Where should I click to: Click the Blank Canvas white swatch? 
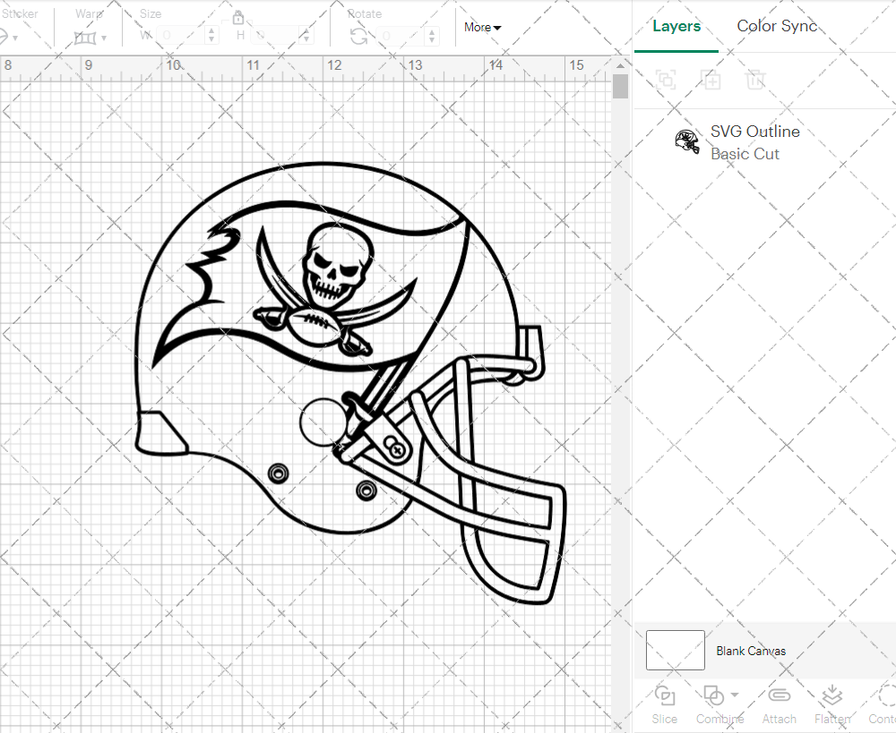[x=675, y=651]
